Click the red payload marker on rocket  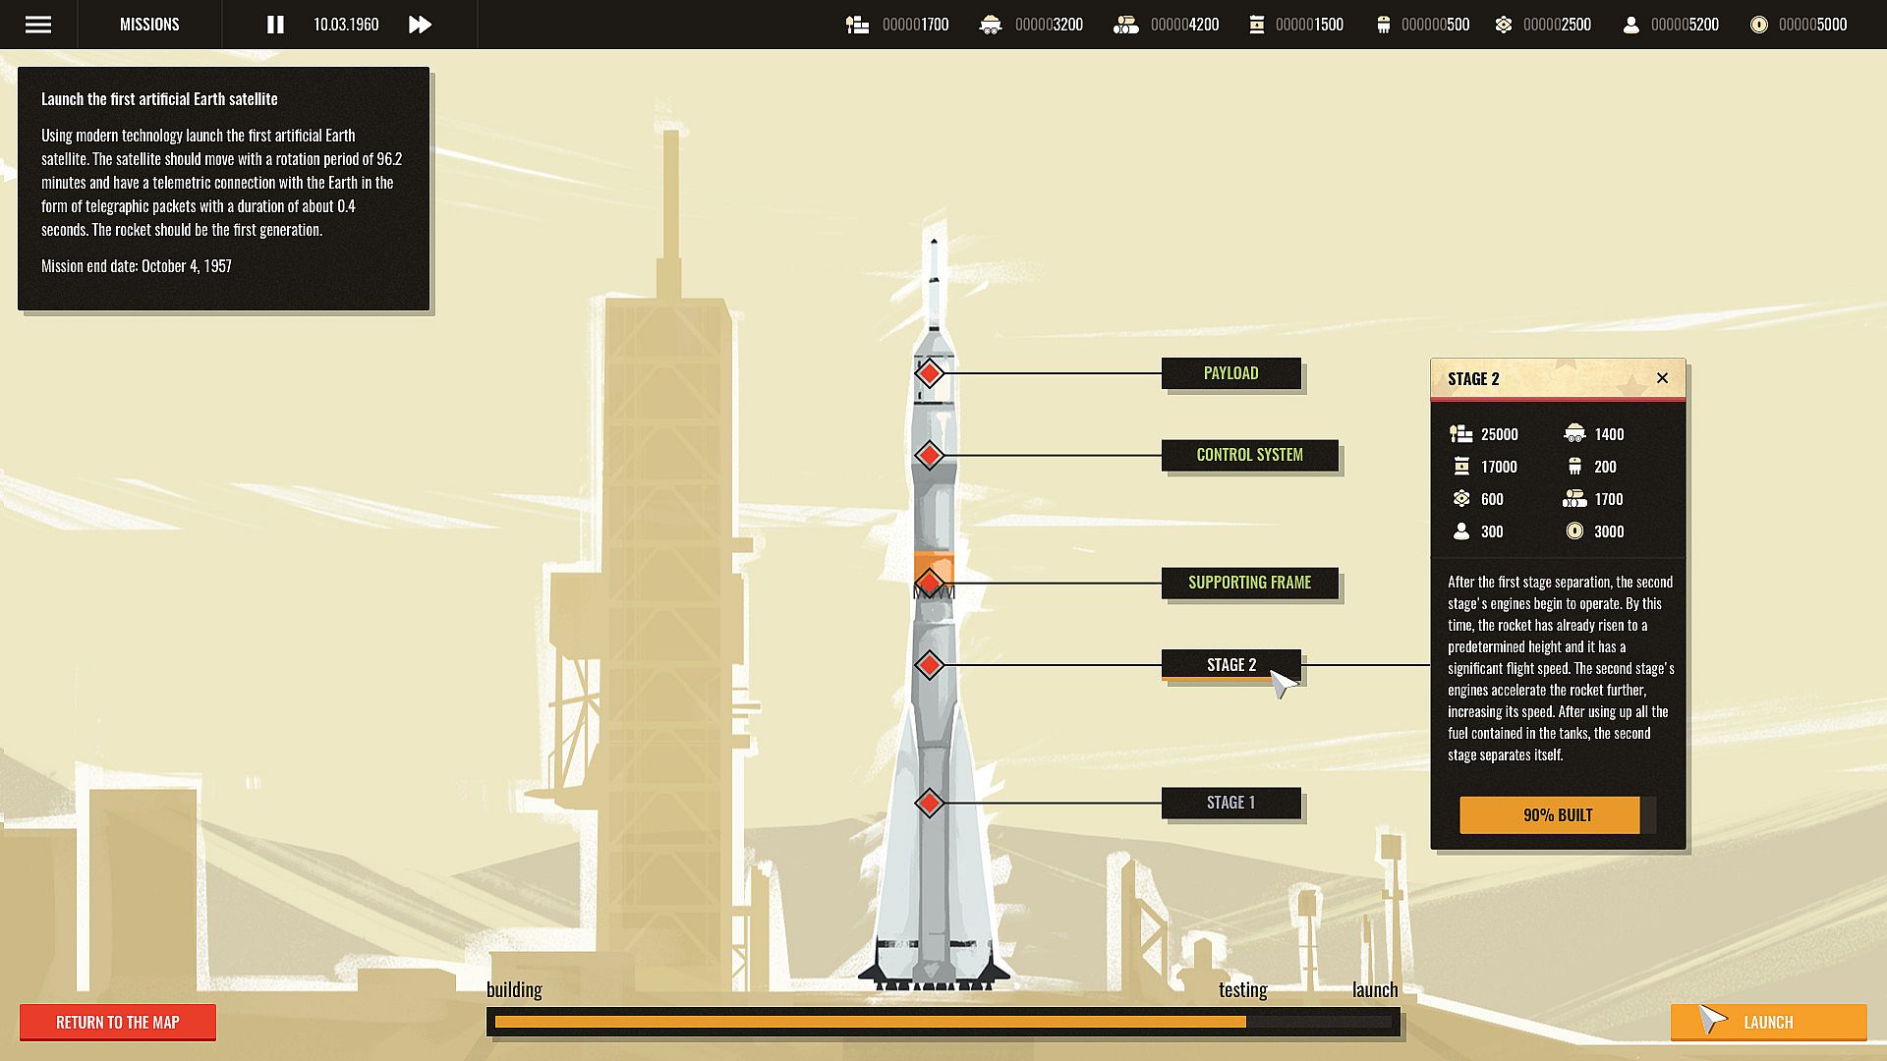pos(929,373)
